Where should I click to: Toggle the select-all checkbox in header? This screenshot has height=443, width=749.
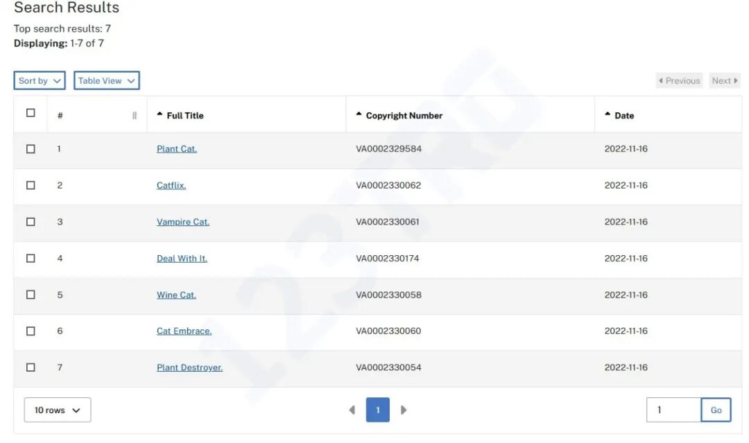point(31,113)
